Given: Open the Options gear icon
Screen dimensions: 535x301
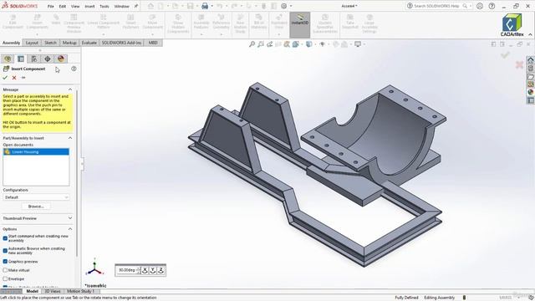Looking at the screenshot, I should [284, 6].
